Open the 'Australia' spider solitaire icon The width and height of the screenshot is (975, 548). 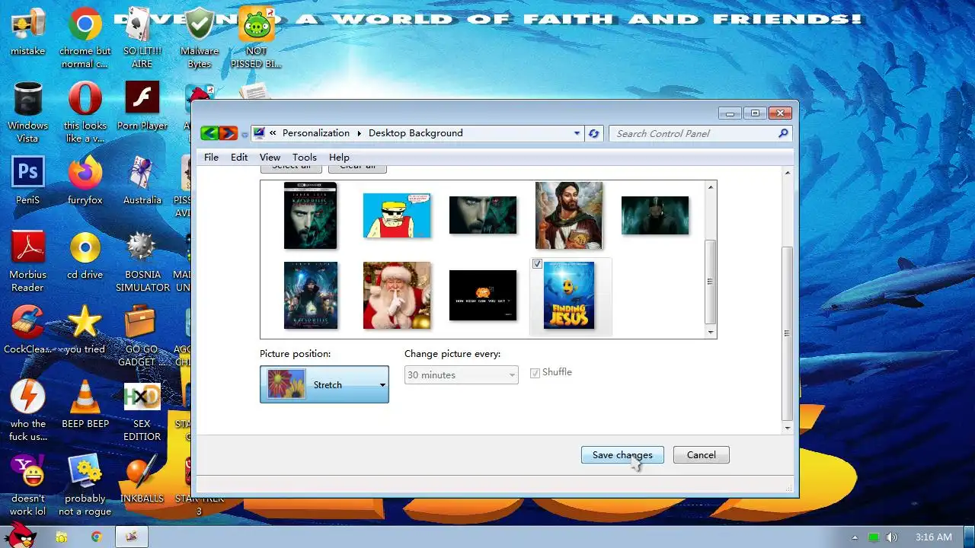[142, 180]
